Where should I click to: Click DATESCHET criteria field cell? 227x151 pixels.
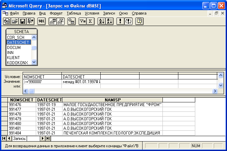(x=81, y=77)
